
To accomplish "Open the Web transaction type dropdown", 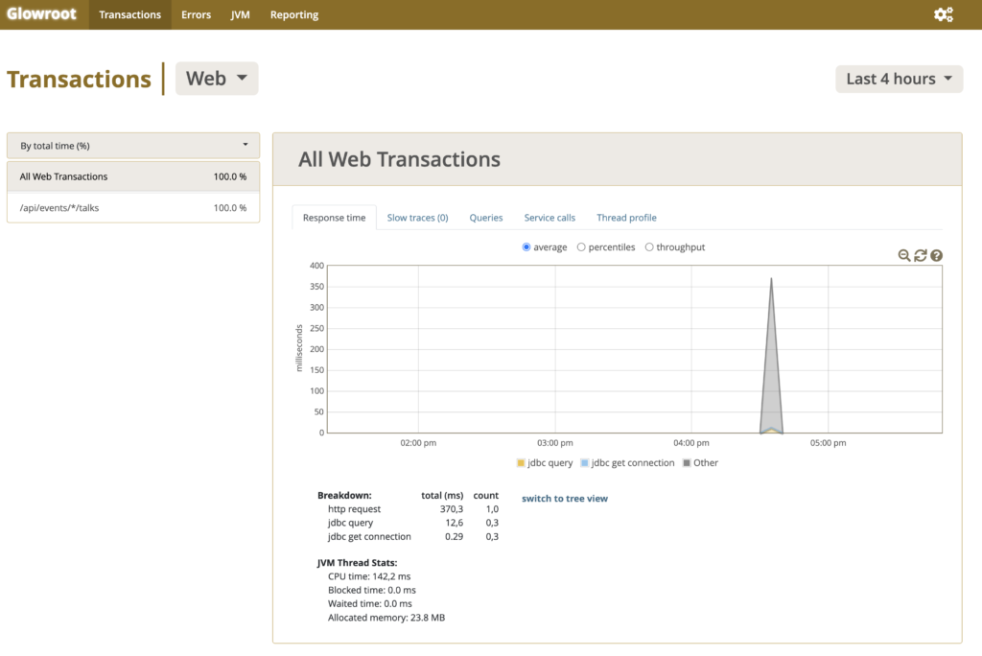I will 217,79.
